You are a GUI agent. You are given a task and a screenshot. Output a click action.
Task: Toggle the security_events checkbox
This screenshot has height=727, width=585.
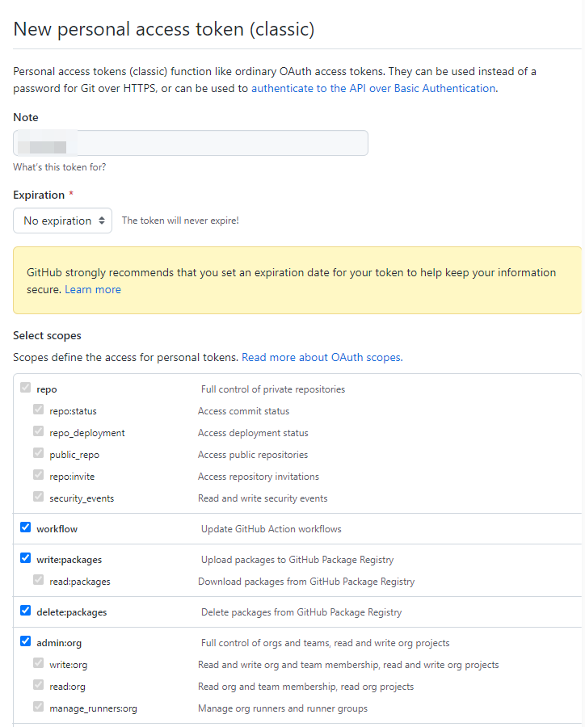pos(39,497)
